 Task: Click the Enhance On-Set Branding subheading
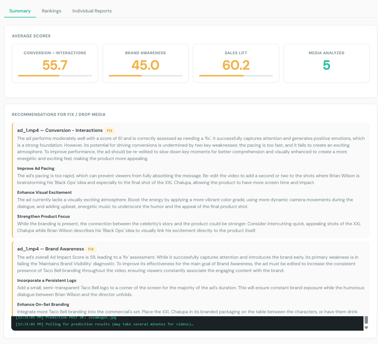click(43, 304)
